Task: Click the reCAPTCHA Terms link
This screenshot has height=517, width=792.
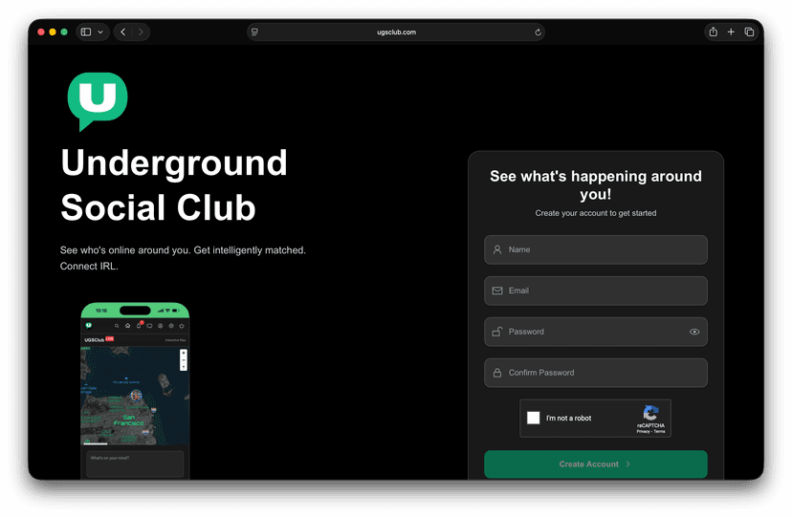Action: click(x=659, y=432)
